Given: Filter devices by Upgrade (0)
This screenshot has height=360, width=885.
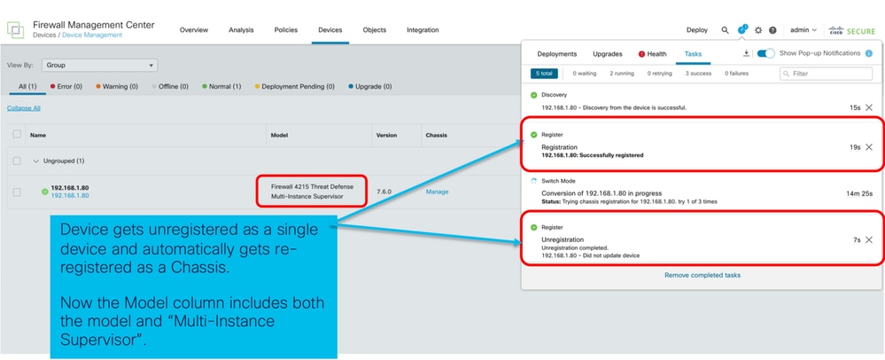Looking at the screenshot, I should (x=369, y=87).
